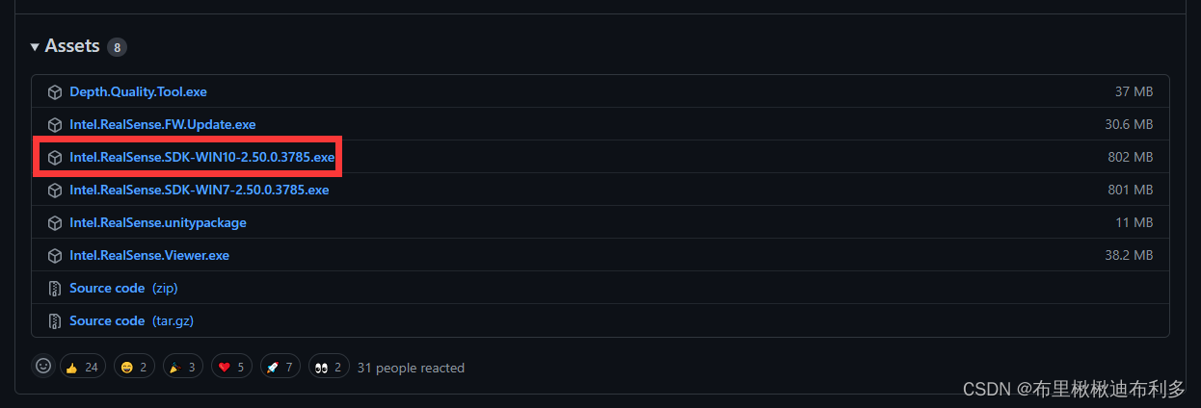
Task: Toggle the heart reaction with 5
Action: 231,368
